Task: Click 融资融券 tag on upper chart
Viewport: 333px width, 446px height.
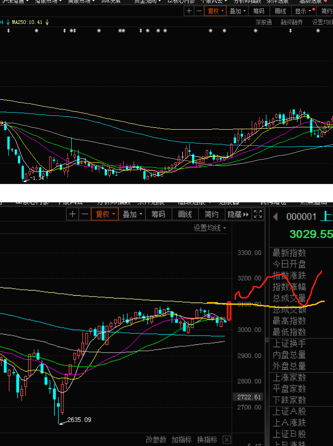Action: [x=292, y=22]
